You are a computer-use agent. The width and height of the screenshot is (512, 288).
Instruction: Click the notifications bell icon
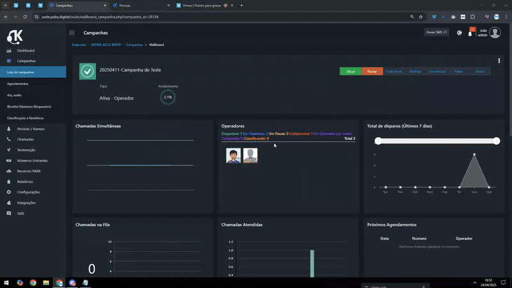470,34
